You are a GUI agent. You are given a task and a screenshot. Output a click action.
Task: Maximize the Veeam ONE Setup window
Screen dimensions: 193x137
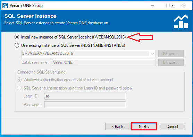(168, 6)
